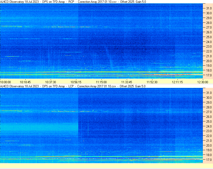213x169 pixels.
Task: Click the 31.0 frequency label on LCP plot
Action: [209, 93]
